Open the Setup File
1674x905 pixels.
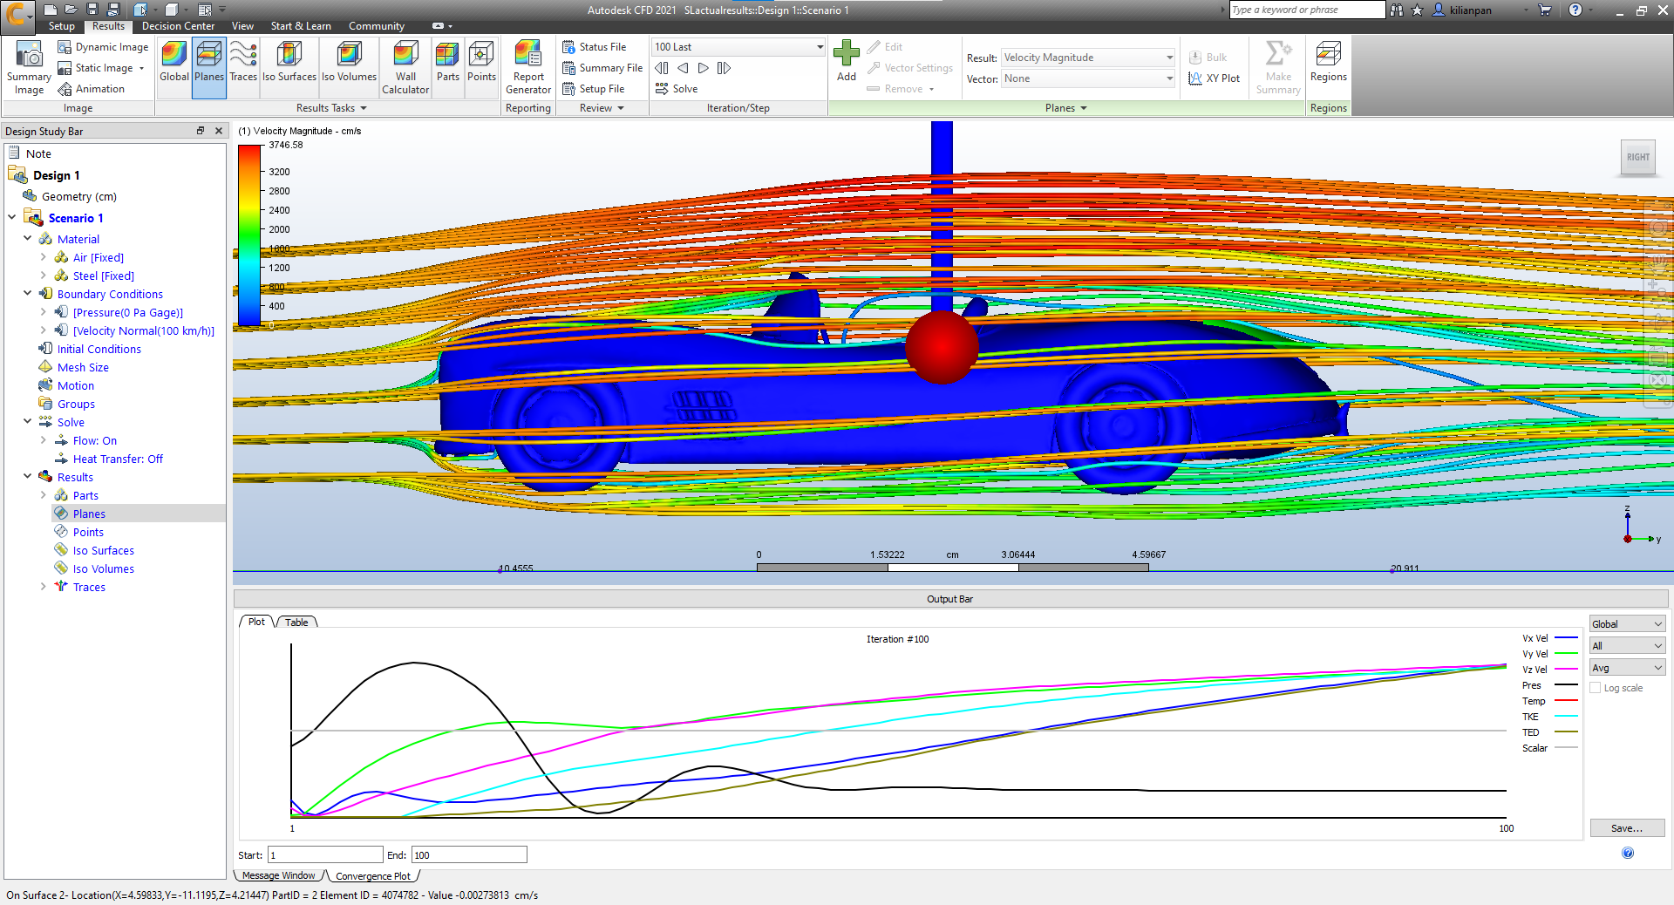point(593,89)
